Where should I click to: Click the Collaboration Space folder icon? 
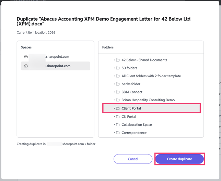click(x=118, y=125)
